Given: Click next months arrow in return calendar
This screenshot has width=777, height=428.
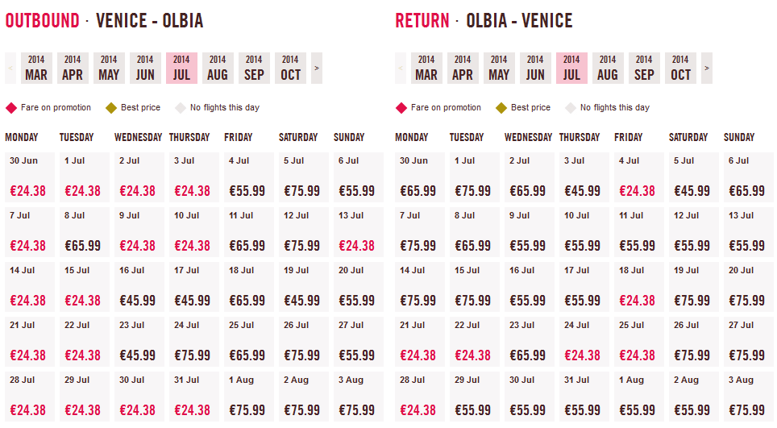Looking at the screenshot, I should [x=707, y=69].
